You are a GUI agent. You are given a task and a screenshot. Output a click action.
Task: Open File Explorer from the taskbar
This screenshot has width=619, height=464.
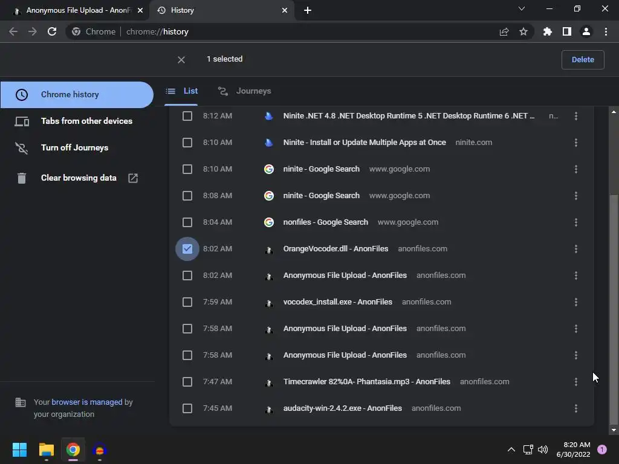coord(46,449)
